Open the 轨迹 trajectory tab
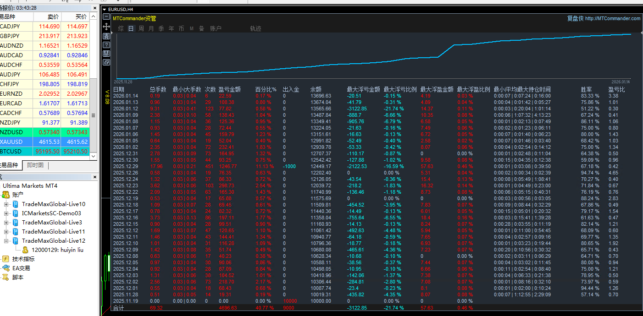The height and width of the screenshot is (316, 643). (256, 28)
